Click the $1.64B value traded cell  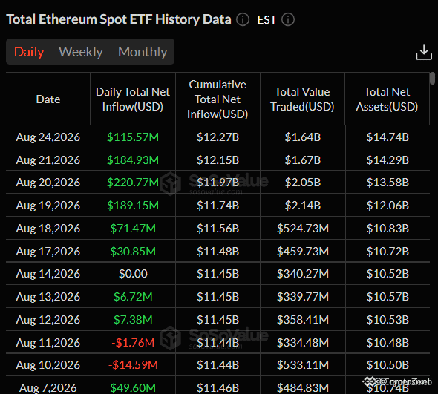[303, 137]
